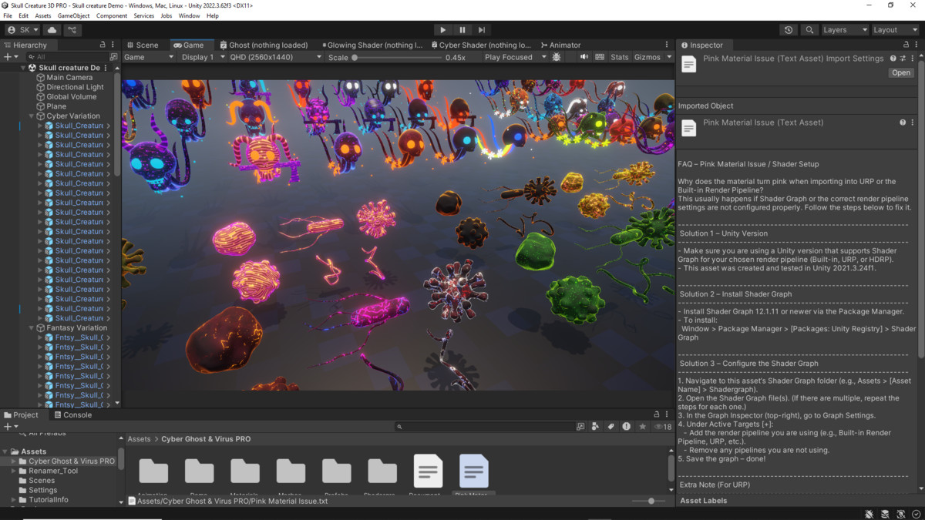The image size is (925, 520).
Task: Open the SK account dropdown
Action: click(22, 30)
